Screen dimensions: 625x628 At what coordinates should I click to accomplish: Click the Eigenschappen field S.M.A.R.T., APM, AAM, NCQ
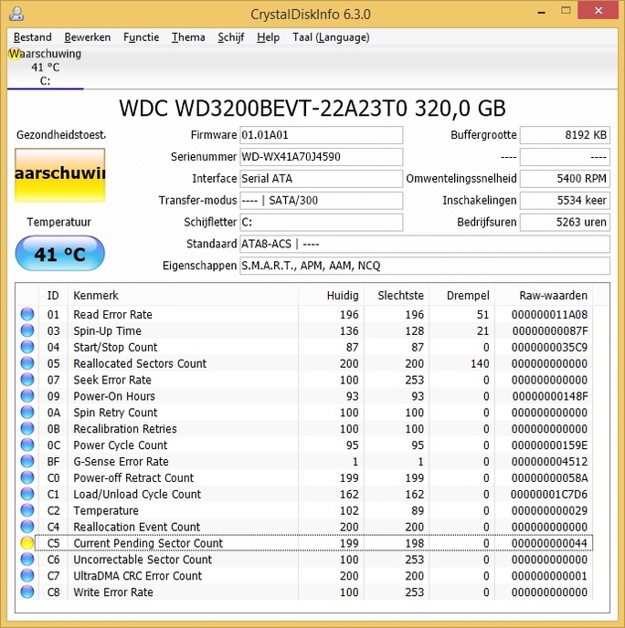(425, 266)
